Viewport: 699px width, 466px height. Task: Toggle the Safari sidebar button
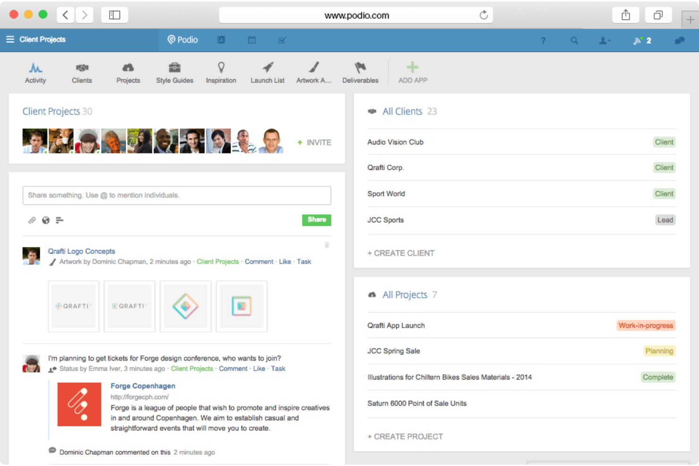(x=114, y=15)
